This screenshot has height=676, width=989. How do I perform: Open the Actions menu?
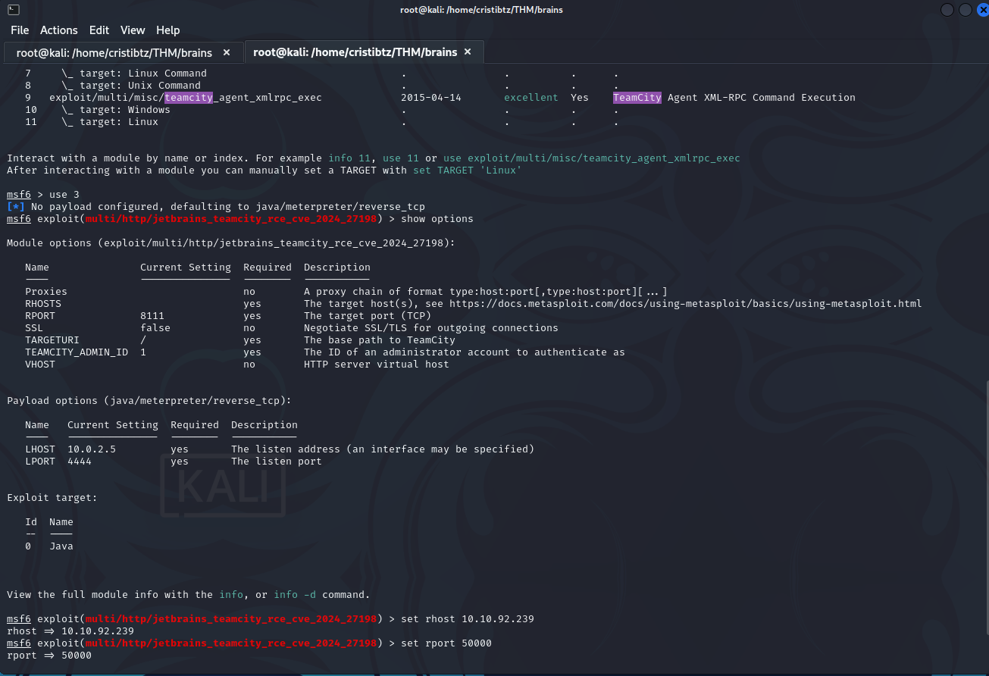tap(59, 30)
